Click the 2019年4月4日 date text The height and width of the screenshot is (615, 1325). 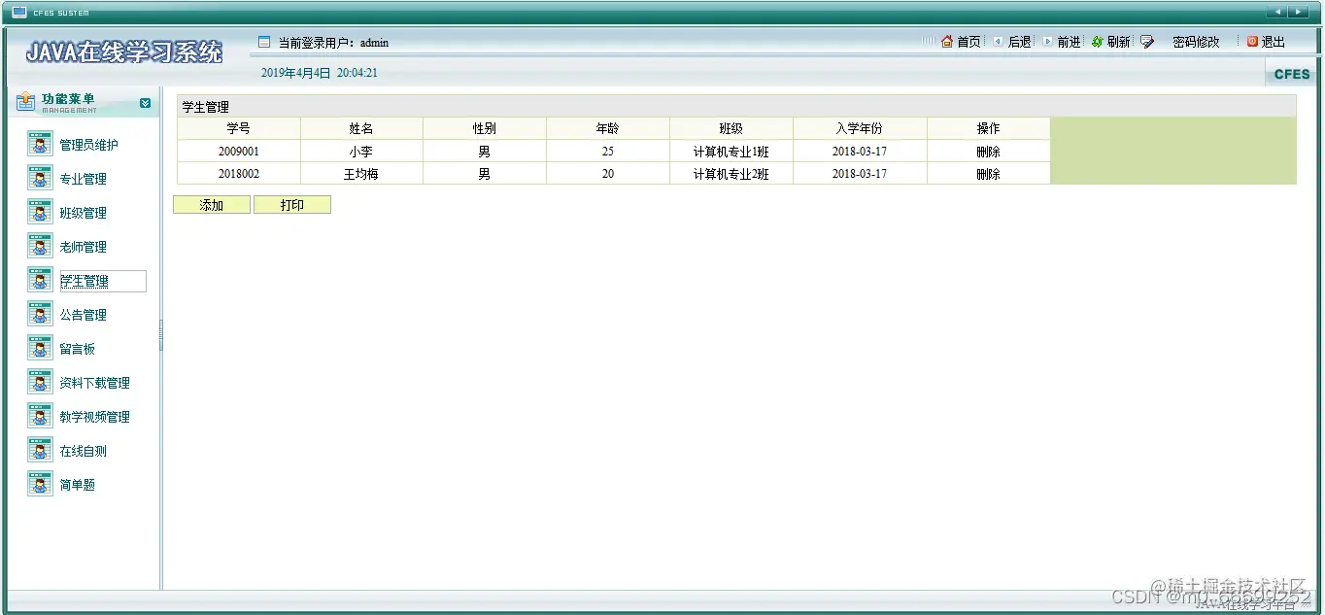pyautogui.click(x=296, y=73)
